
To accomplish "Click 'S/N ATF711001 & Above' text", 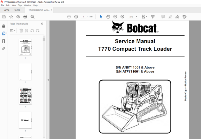I will pyautogui.click(x=135, y=72).
